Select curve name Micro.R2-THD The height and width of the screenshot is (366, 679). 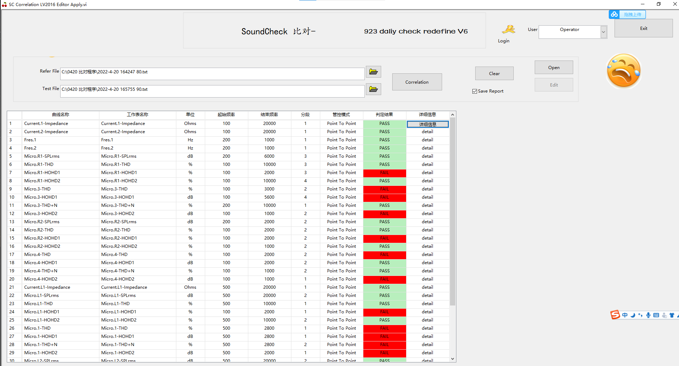[39, 230]
